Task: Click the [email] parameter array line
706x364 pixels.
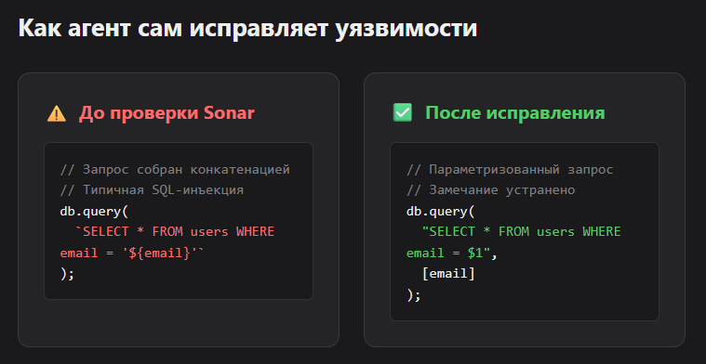Action: pos(448,274)
